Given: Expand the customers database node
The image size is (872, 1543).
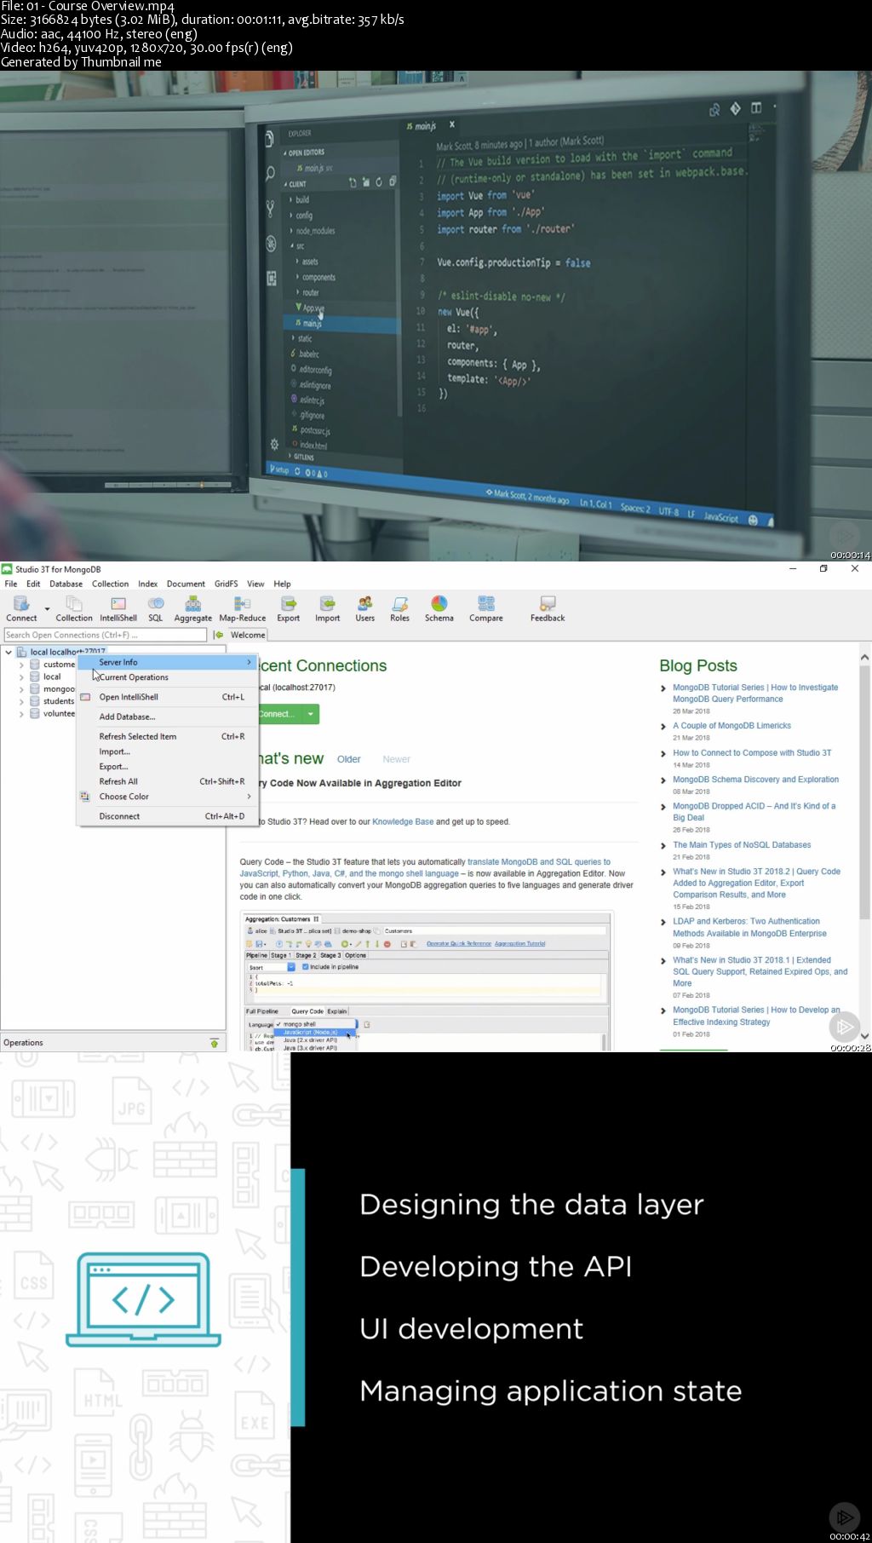Looking at the screenshot, I should click(21, 665).
